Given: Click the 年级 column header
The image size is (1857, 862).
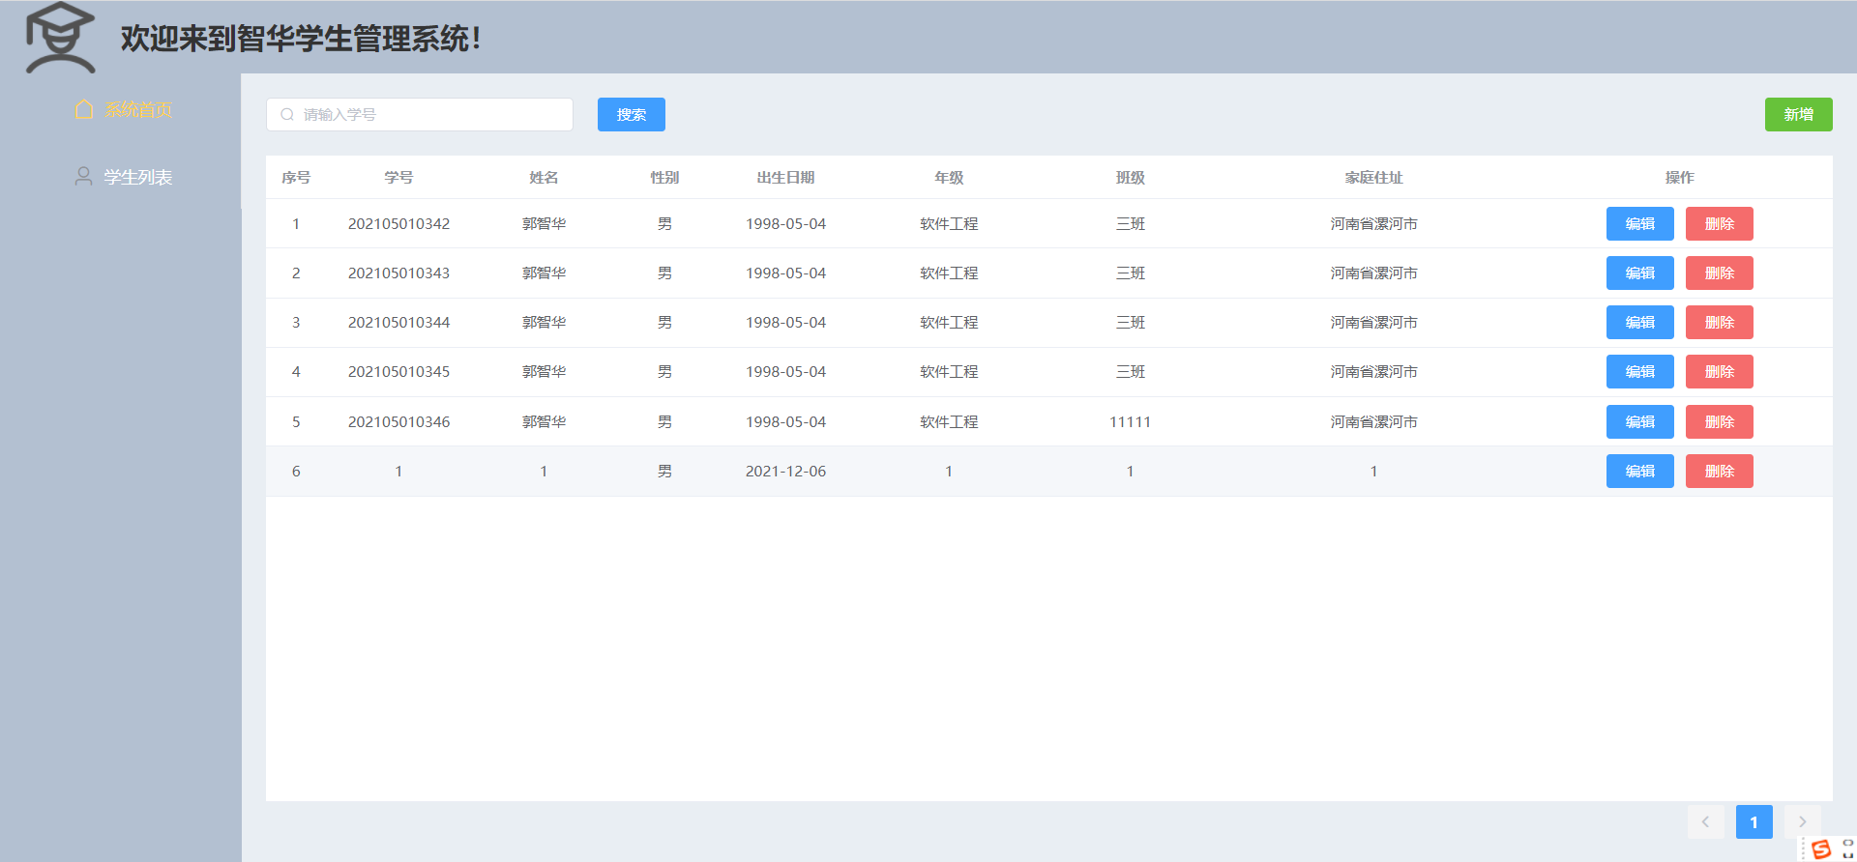Looking at the screenshot, I should point(949,177).
